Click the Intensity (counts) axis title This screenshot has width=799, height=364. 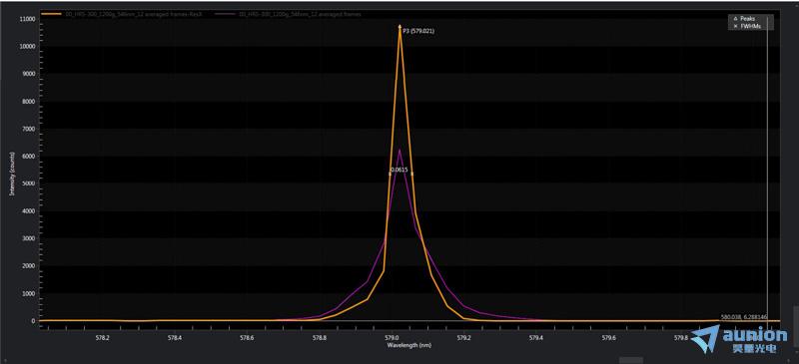pyautogui.click(x=11, y=174)
